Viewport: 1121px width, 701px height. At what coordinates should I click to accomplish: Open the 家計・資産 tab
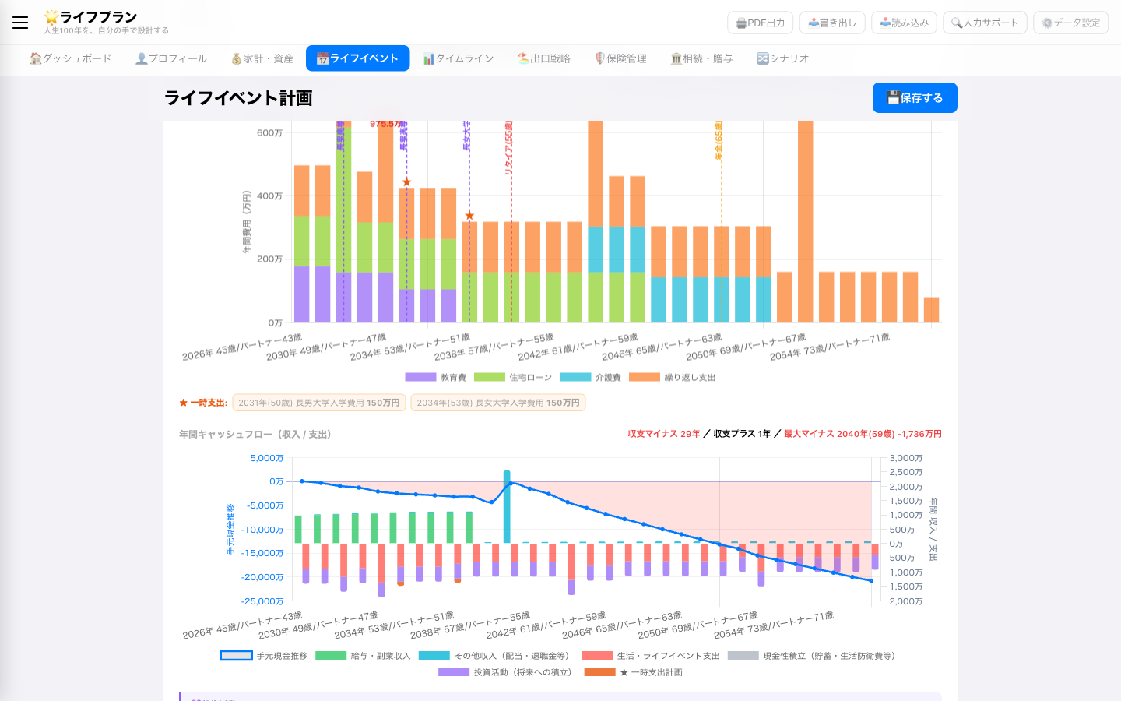[x=262, y=58]
